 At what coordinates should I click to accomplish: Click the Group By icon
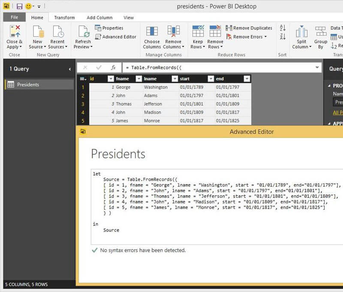point(320,31)
